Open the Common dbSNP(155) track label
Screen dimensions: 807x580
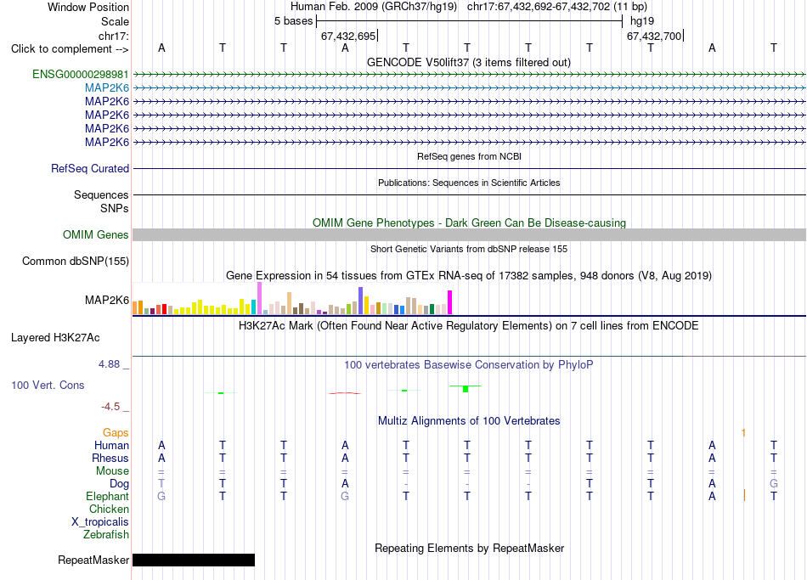tap(76, 261)
